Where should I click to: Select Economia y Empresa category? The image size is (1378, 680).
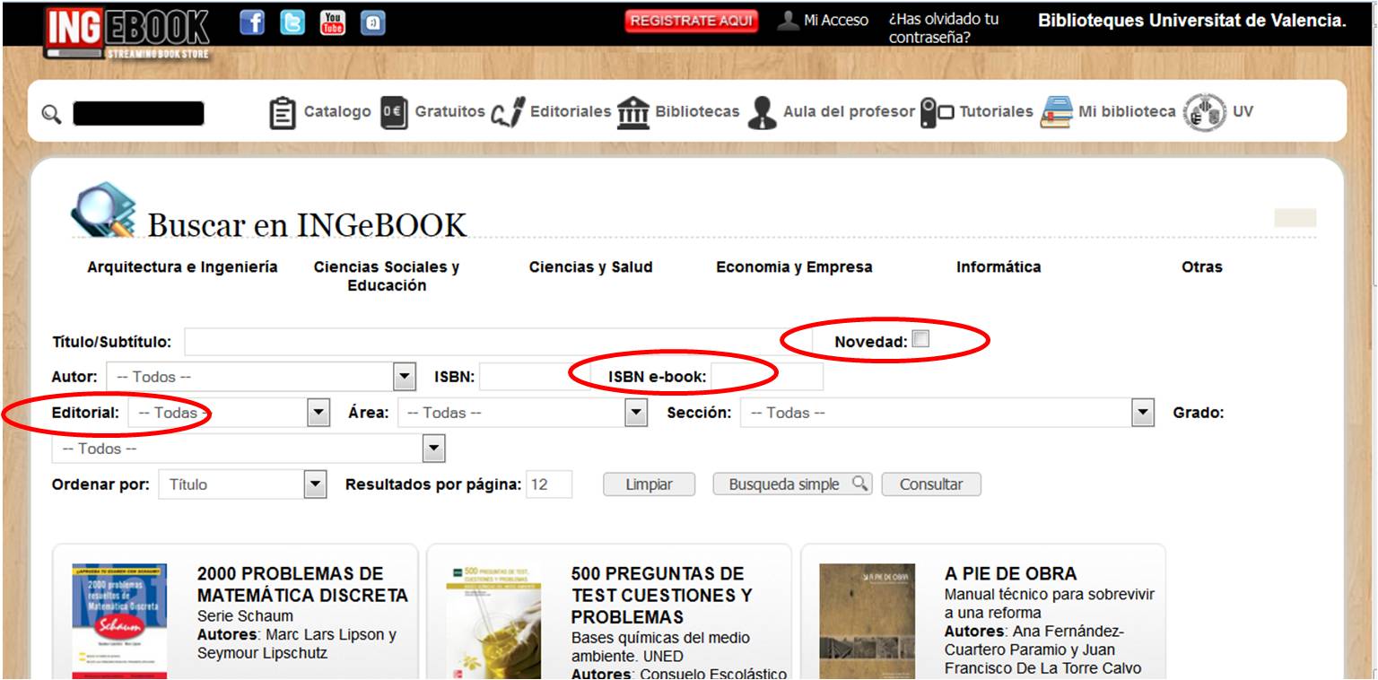coord(794,267)
